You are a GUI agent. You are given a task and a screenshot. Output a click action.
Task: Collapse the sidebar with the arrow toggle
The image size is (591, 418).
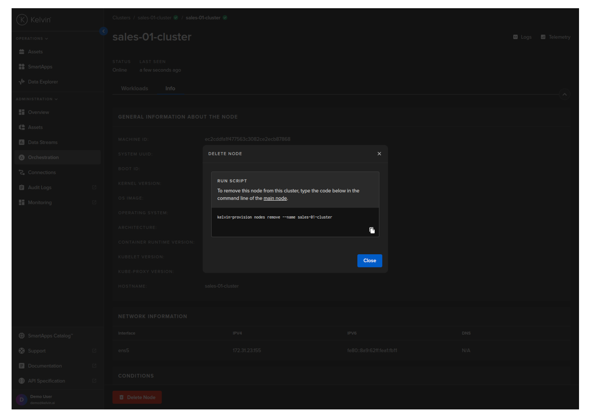tap(104, 31)
